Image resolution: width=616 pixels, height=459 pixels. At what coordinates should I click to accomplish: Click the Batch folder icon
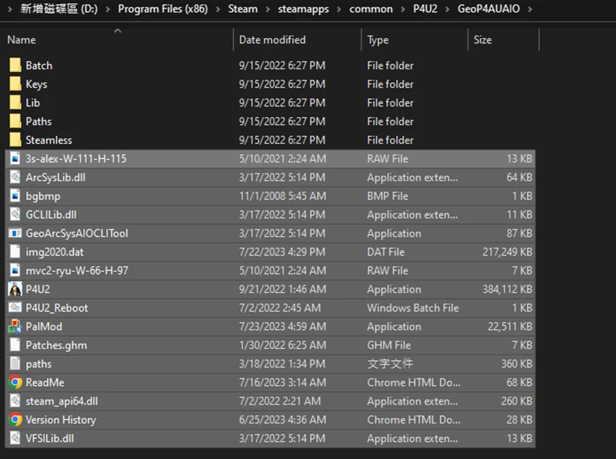tap(15, 66)
